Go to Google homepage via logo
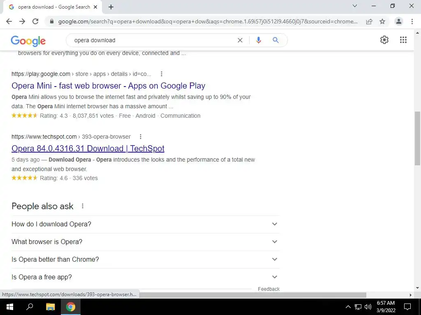 (x=28, y=41)
